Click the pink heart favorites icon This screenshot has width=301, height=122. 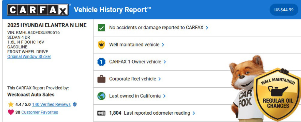pos(11,112)
